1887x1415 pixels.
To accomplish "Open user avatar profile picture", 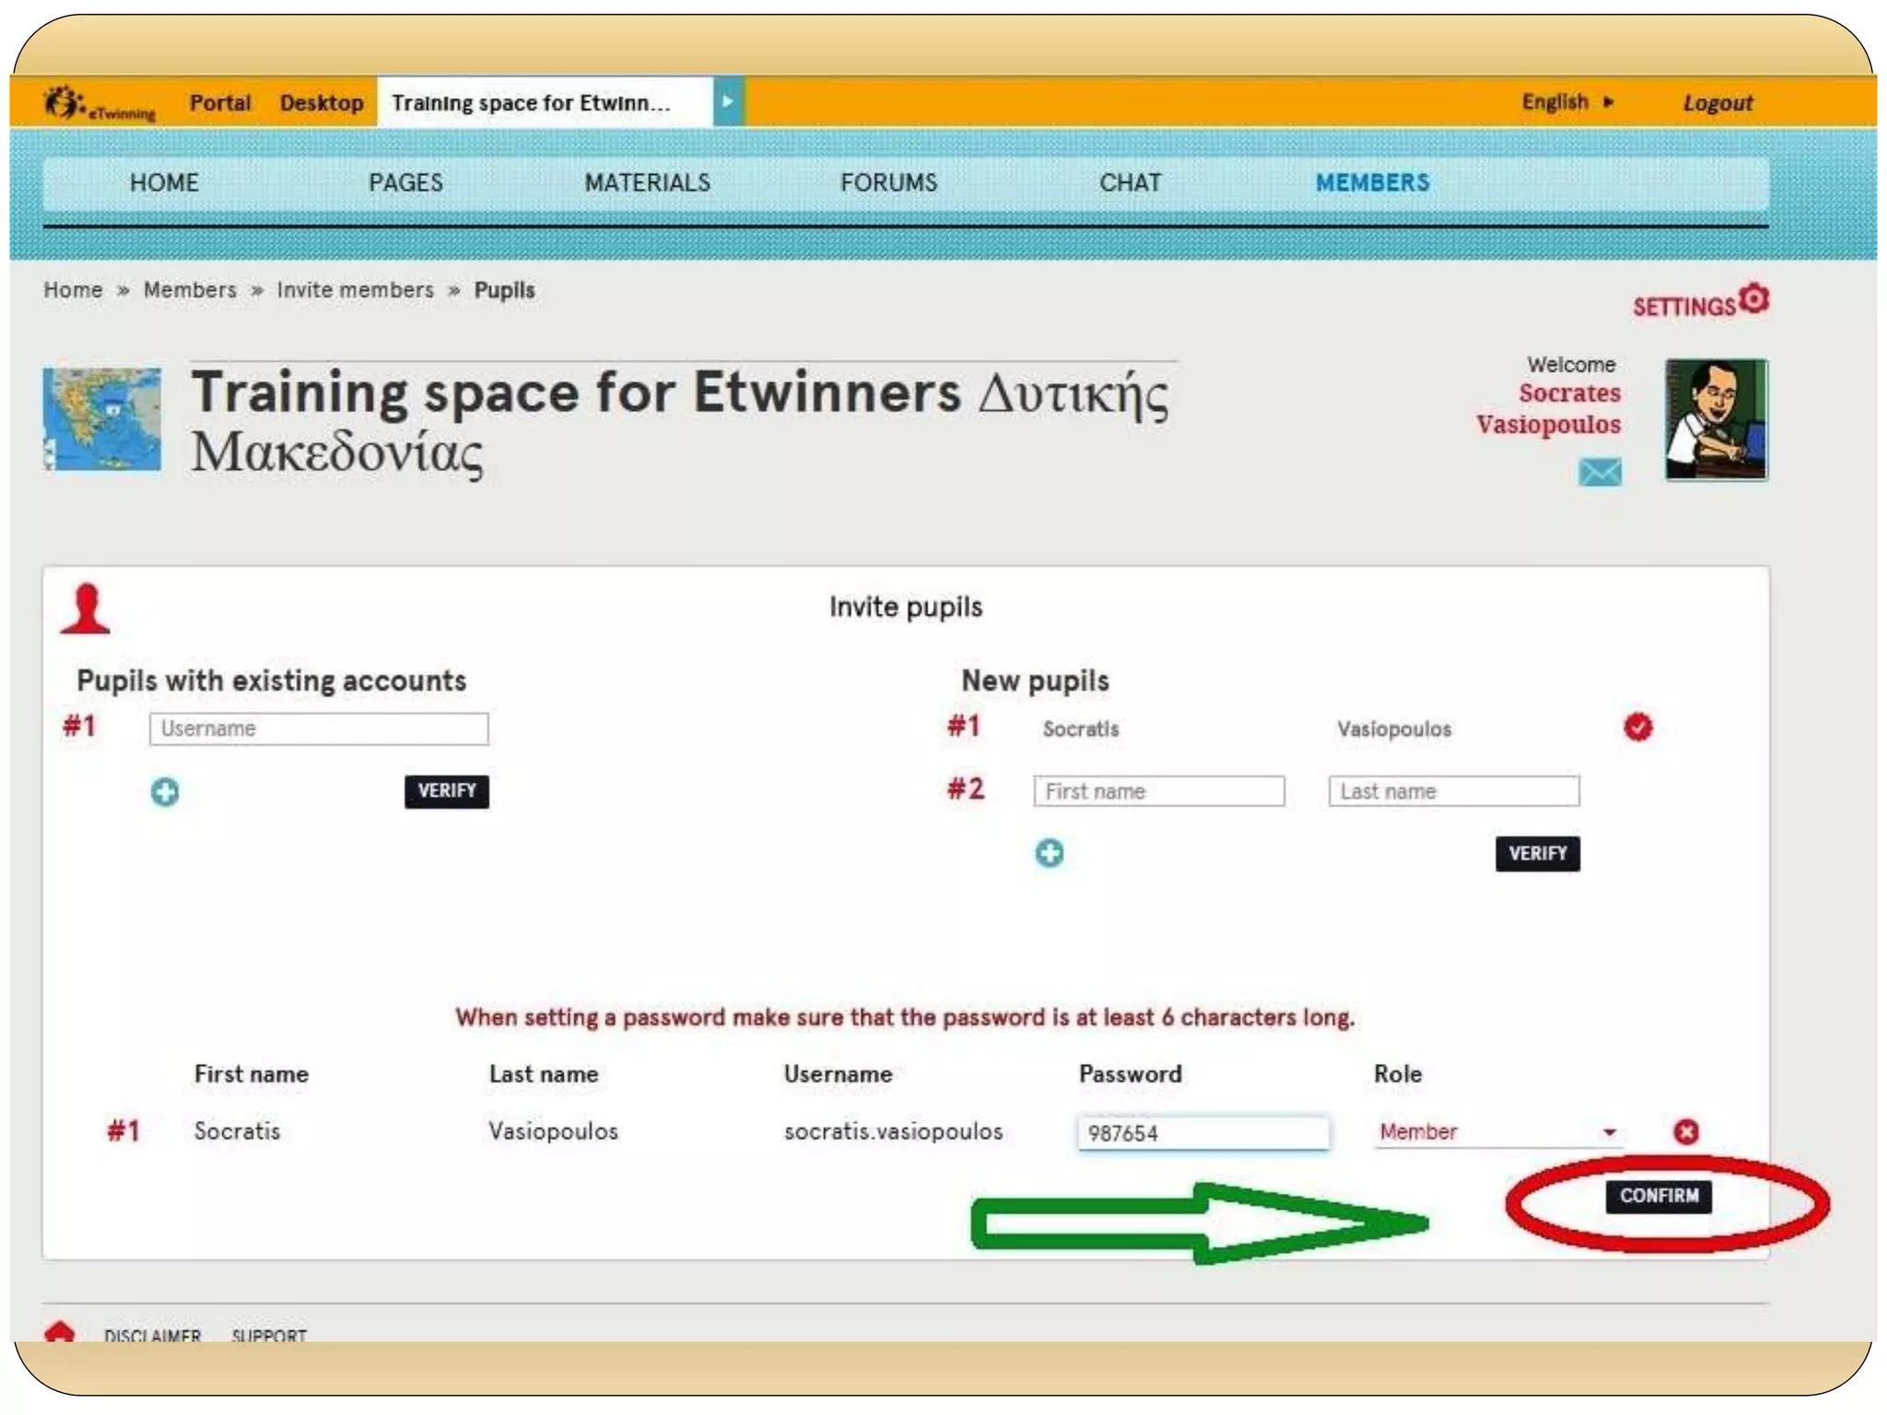I will pyautogui.click(x=1716, y=420).
